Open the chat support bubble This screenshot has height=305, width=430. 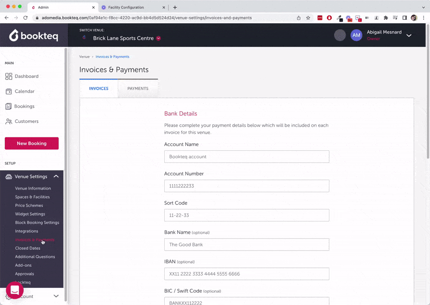point(15,291)
